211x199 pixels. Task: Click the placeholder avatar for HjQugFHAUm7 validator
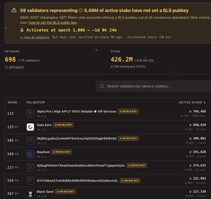click(x=30, y=167)
